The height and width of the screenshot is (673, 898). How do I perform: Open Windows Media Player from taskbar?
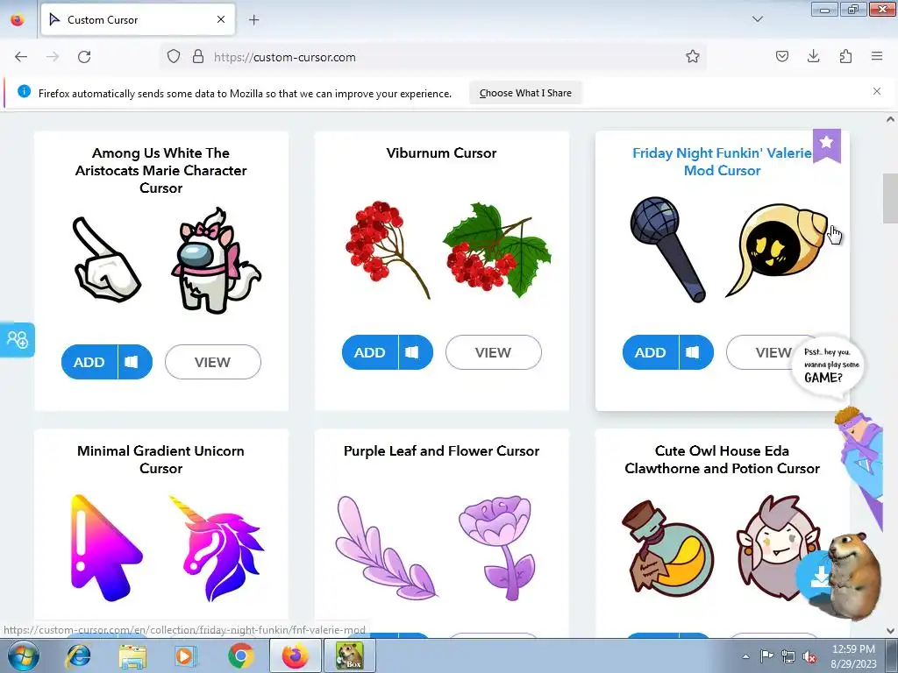pos(184,655)
